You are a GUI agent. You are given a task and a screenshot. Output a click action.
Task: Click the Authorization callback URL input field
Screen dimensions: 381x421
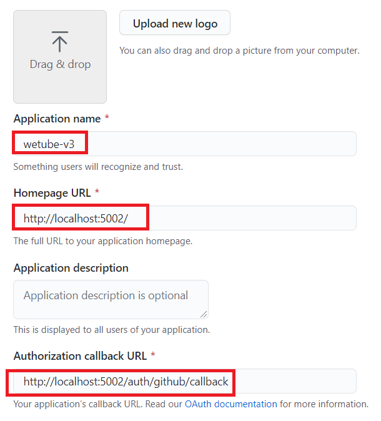tap(185, 381)
